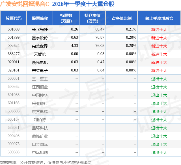Select stock code 601088
The image size is (181, 165).
tap(14, 95)
